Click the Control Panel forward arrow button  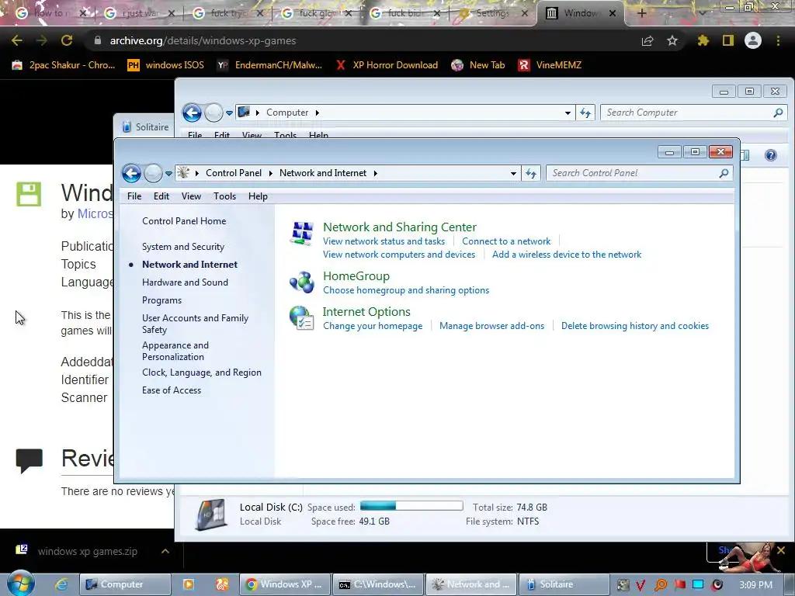pos(153,173)
